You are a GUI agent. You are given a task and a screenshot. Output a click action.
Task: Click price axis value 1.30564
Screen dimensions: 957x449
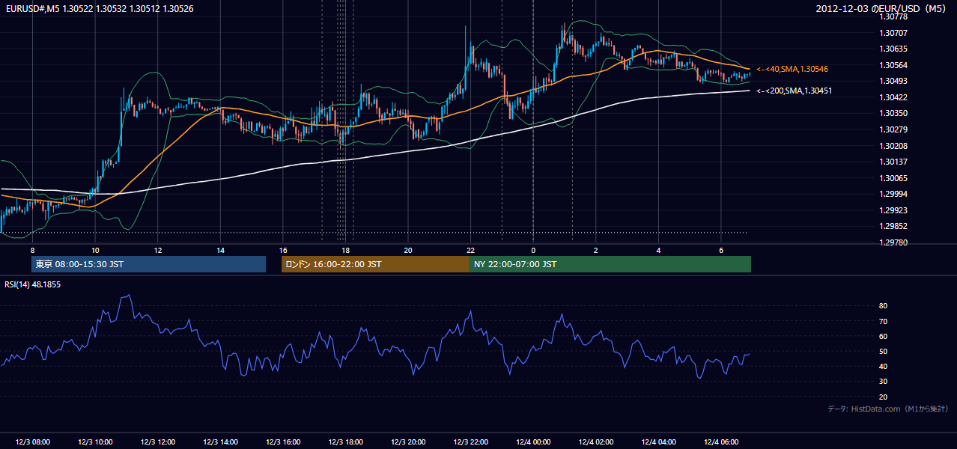894,65
